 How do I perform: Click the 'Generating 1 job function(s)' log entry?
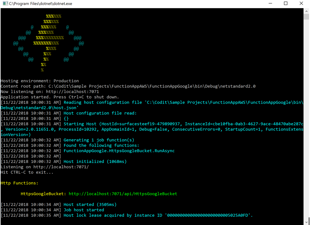coord(99,140)
